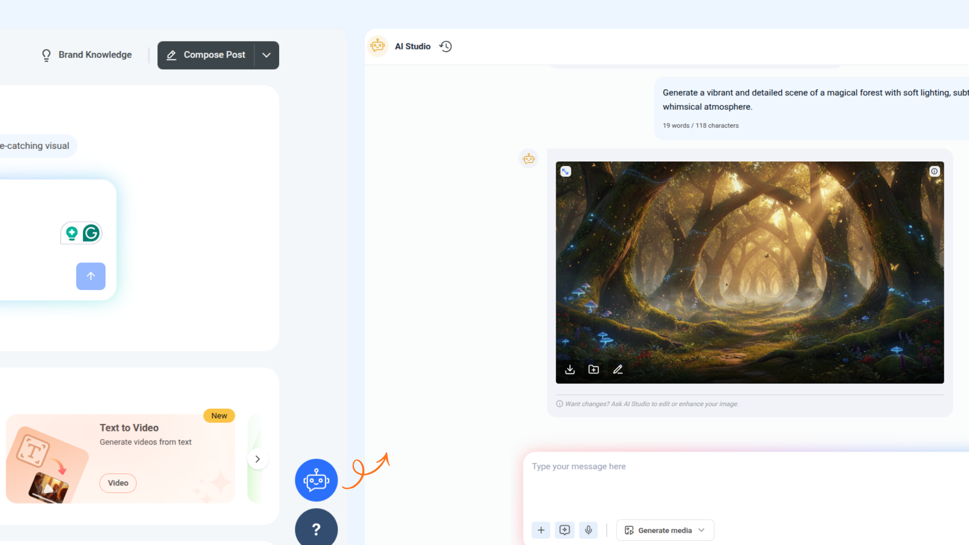Click the AI prompt sparkle icon beside plus
The width and height of the screenshot is (969, 545).
click(565, 530)
